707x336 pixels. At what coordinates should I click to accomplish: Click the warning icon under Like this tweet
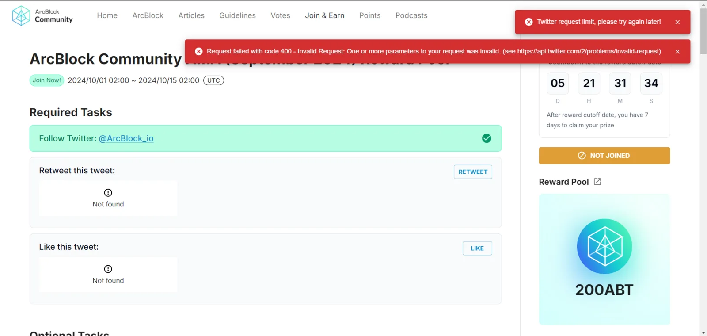pyautogui.click(x=108, y=269)
